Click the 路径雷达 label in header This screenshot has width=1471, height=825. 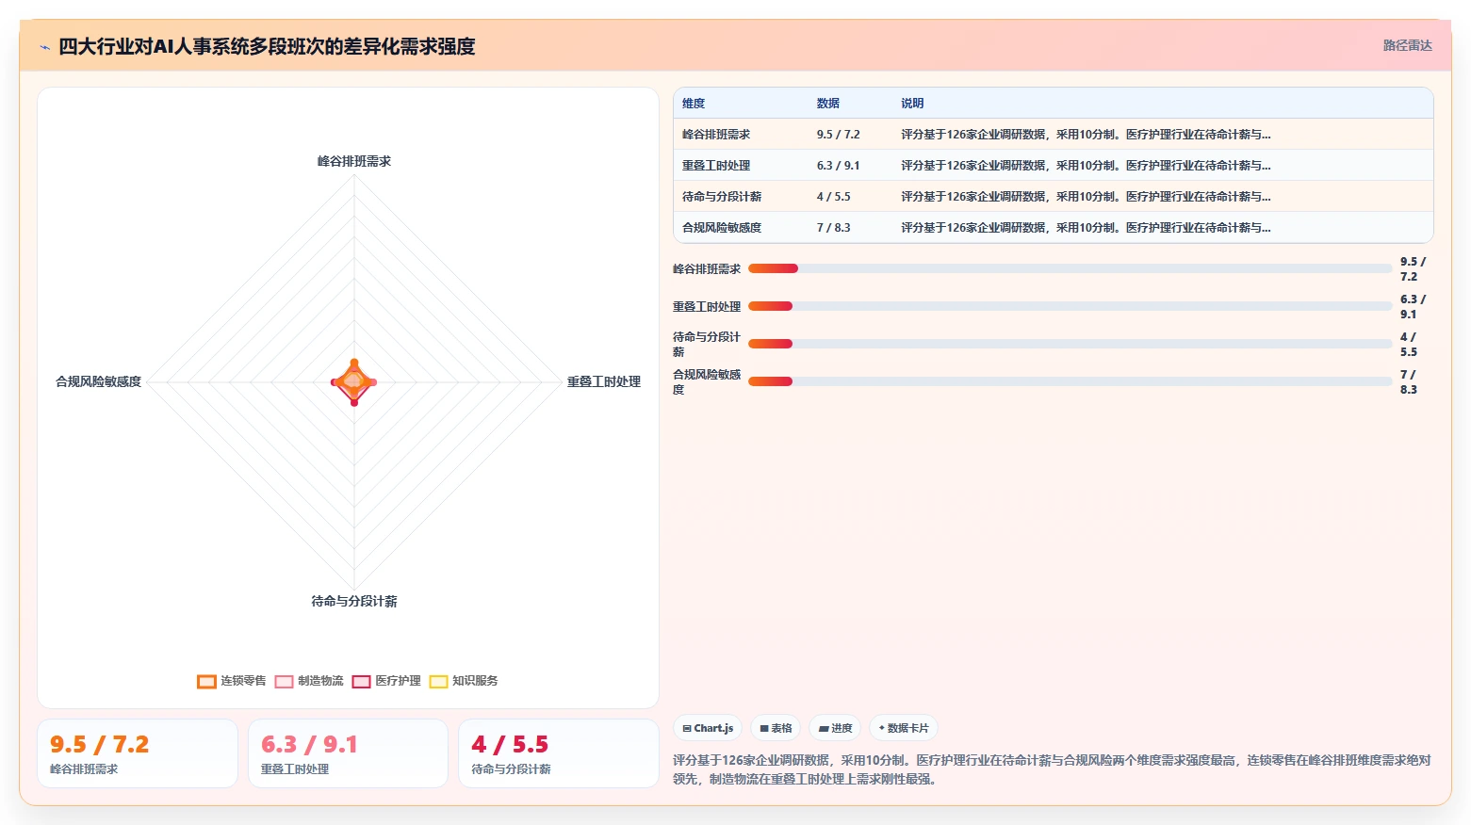(1407, 45)
